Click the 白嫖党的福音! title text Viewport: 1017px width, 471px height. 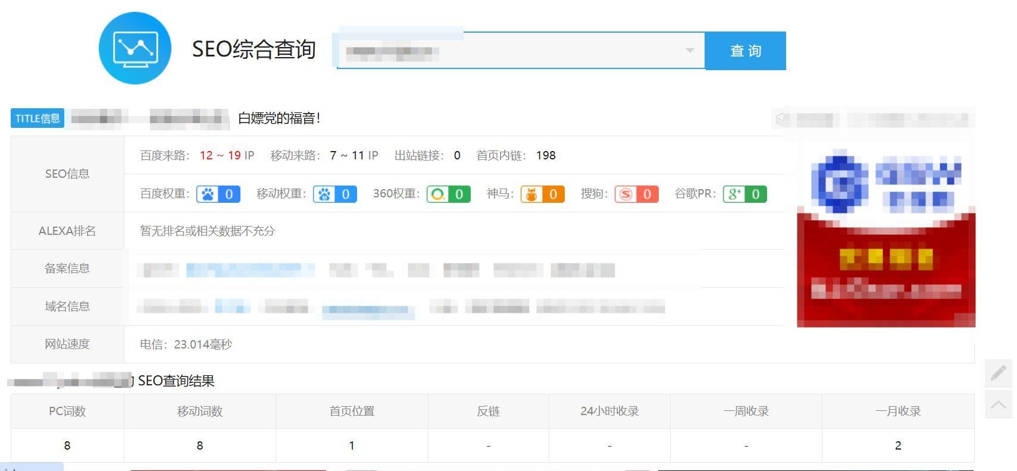[279, 118]
